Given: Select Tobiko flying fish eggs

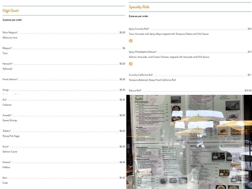Looking at the screenshot, I should (x=7, y=131).
